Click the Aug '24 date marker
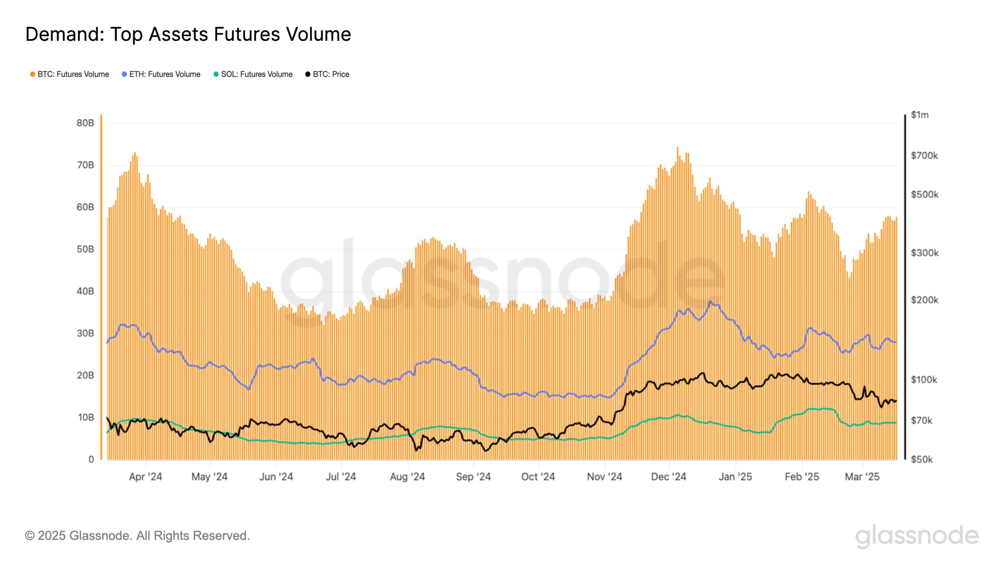Image resolution: width=1005 pixels, height=565 pixels. coord(407,477)
